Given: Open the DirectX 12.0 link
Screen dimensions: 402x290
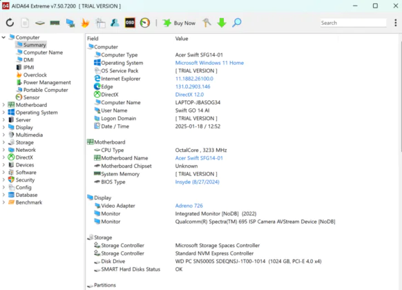Looking at the screenshot, I should [x=189, y=95].
